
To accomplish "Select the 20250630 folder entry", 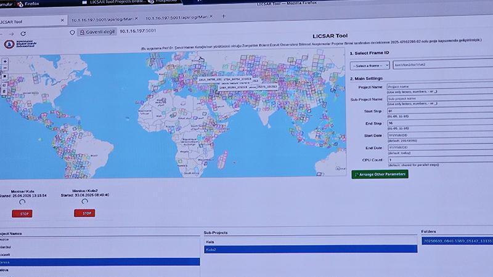I will [457, 241].
